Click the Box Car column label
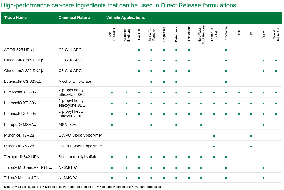Screen dimensions: 284x190 tap(139, 34)
